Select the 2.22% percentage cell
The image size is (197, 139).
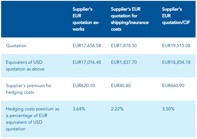coord(117,109)
